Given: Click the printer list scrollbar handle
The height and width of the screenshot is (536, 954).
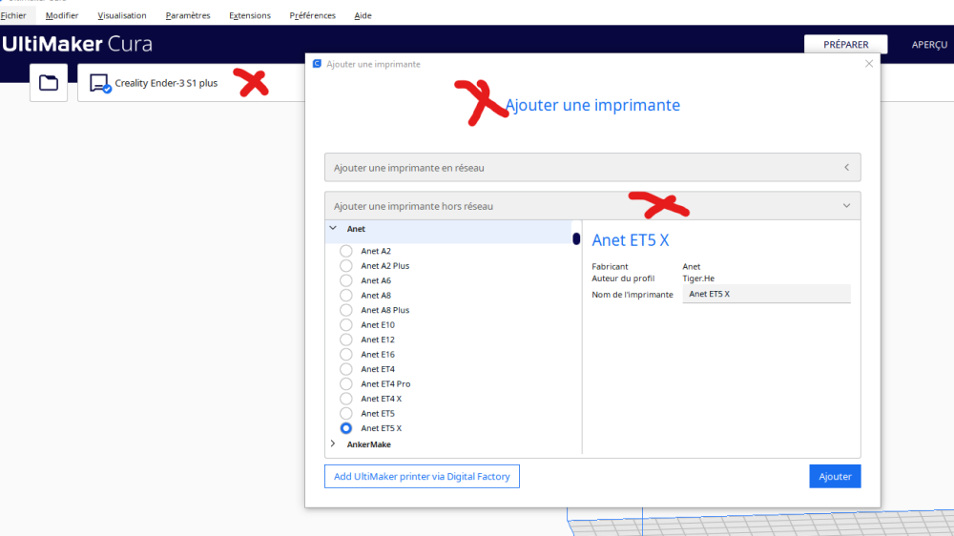Looking at the screenshot, I should pyautogui.click(x=576, y=238).
